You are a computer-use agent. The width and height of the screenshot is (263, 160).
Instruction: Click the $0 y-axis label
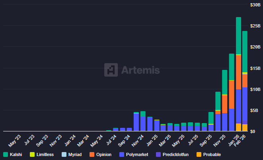(253, 131)
